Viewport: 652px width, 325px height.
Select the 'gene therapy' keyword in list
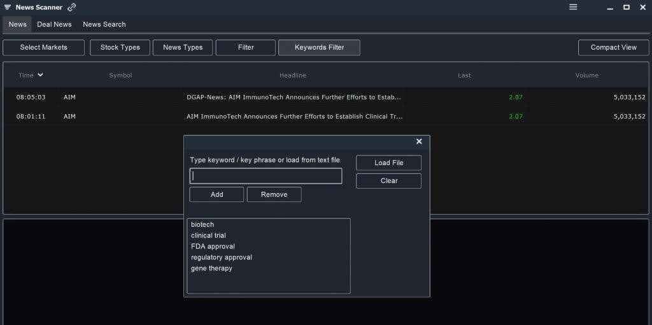211,268
